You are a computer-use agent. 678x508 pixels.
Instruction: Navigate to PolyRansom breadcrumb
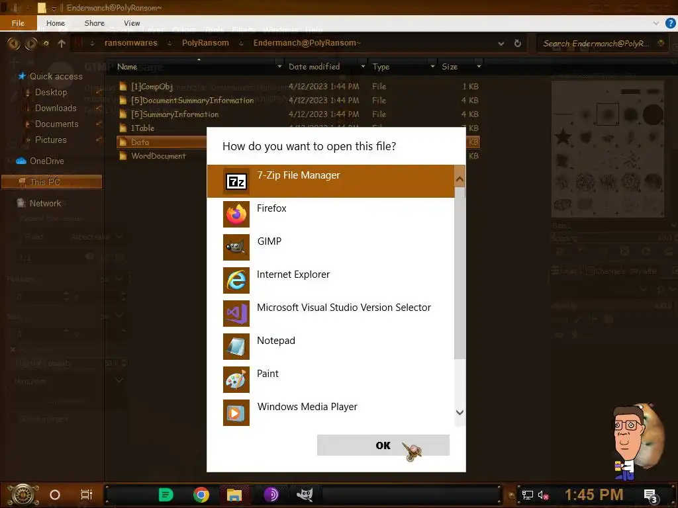tap(205, 43)
